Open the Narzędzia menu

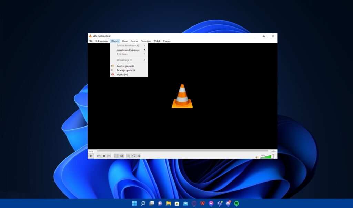(146, 41)
